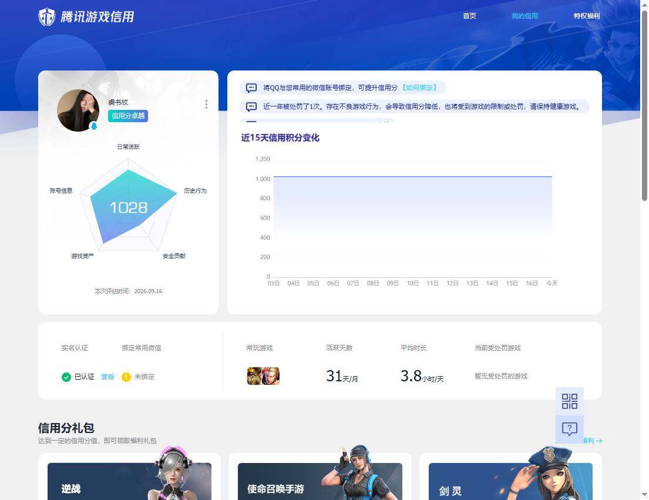
Task: Open the 如何绑定 link
Action: click(x=420, y=88)
